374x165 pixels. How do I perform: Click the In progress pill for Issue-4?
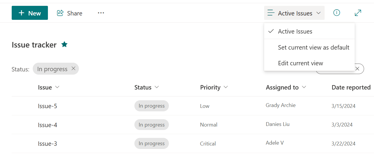tap(152, 124)
